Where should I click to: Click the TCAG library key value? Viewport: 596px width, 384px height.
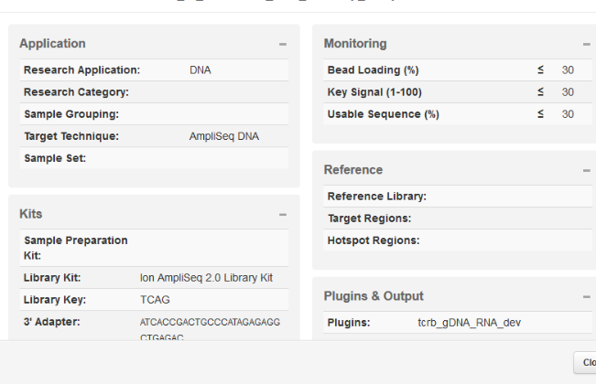pyautogui.click(x=155, y=300)
